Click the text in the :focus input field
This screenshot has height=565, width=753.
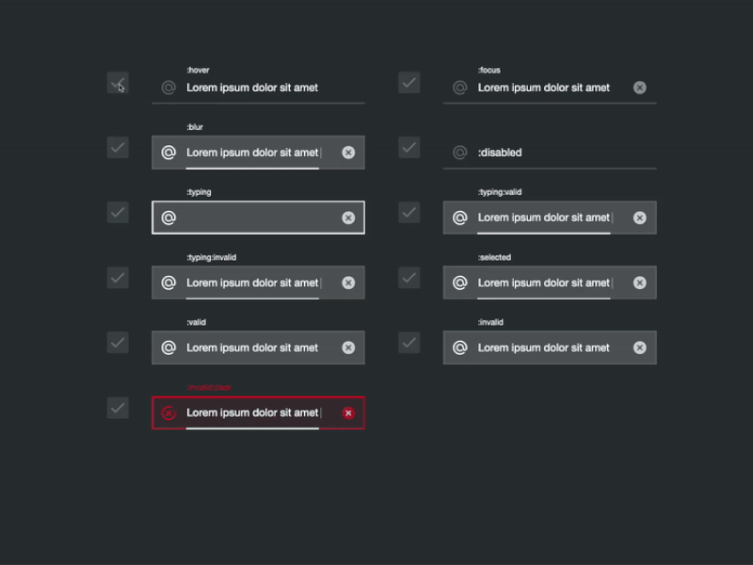[544, 88]
